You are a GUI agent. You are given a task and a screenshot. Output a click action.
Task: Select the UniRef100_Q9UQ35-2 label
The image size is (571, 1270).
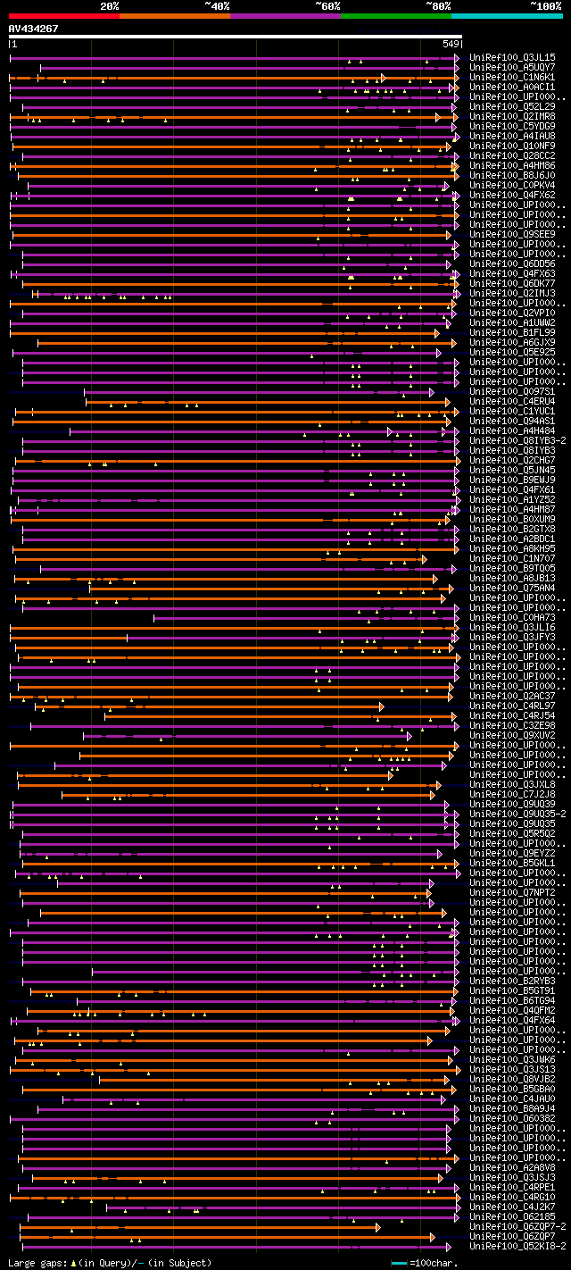517,814
